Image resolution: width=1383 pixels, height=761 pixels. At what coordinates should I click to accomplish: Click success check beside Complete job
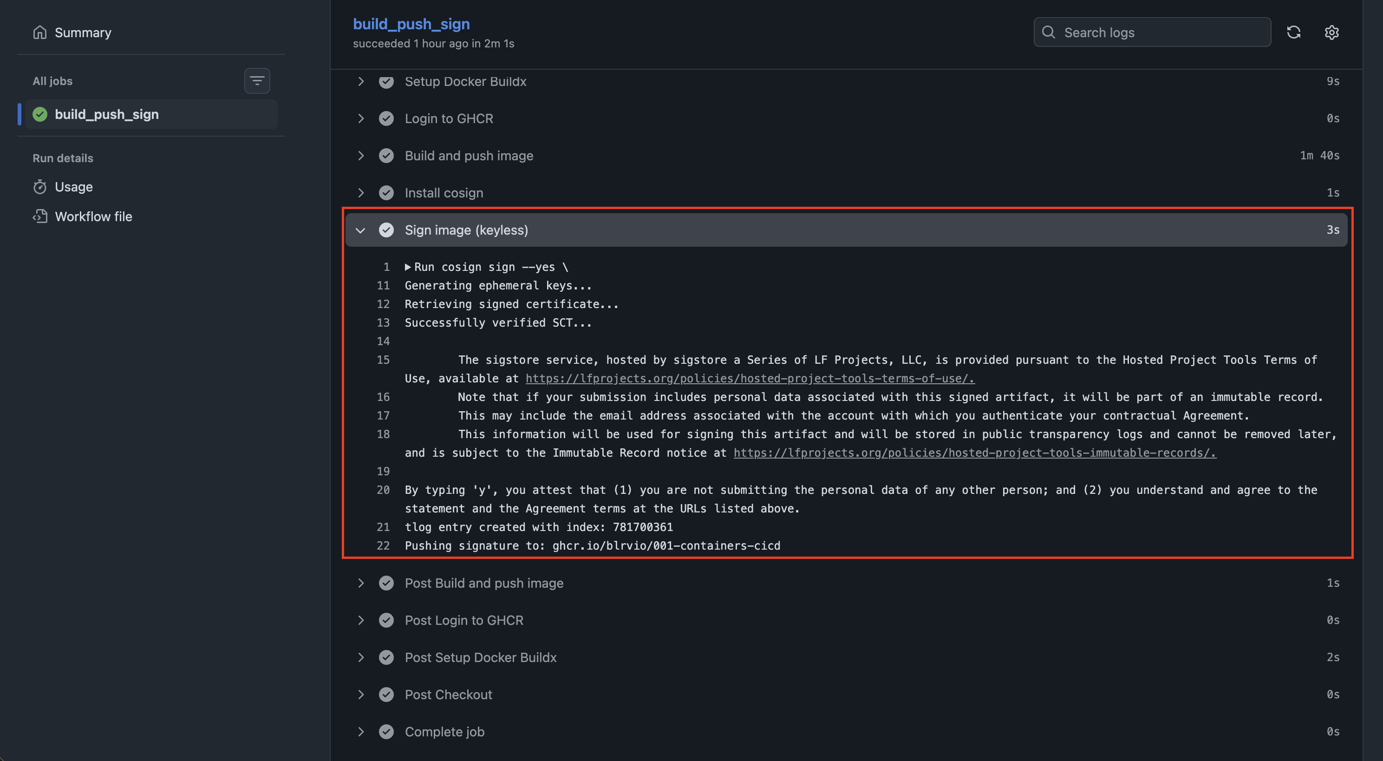[386, 731]
